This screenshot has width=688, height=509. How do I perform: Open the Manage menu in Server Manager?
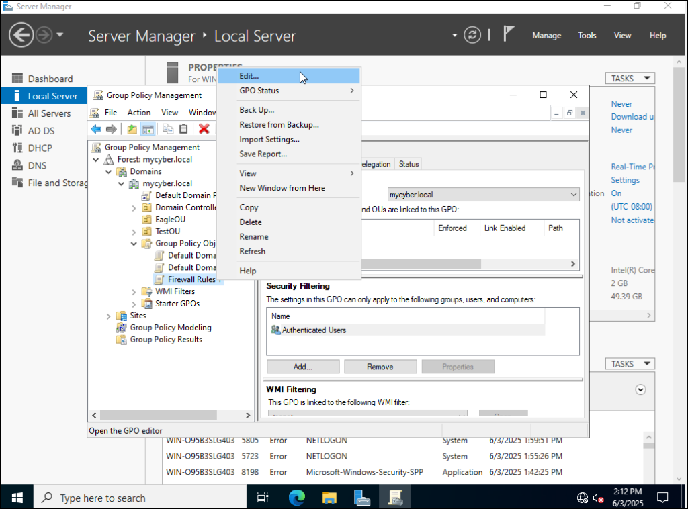click(547, 36)
